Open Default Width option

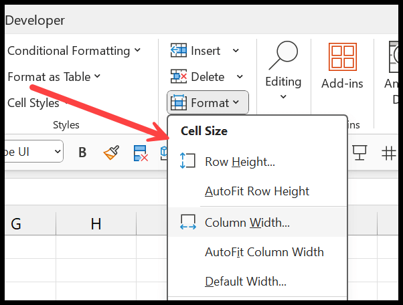click(258, 282)
